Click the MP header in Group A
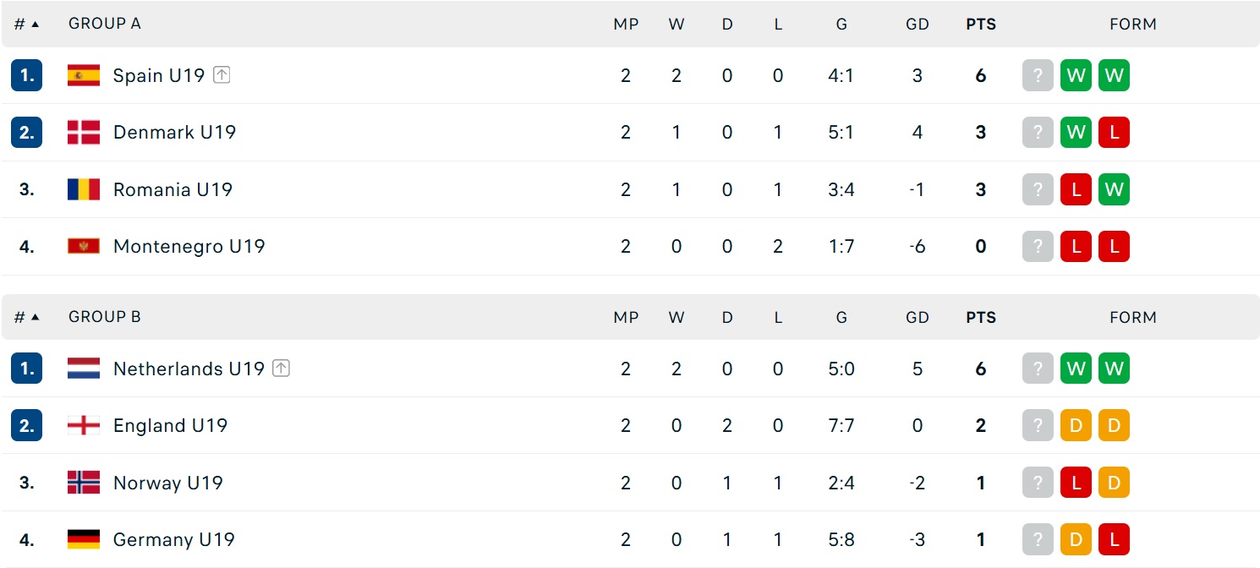This screenshot has height=568, width=1260. tap(626, 25)
